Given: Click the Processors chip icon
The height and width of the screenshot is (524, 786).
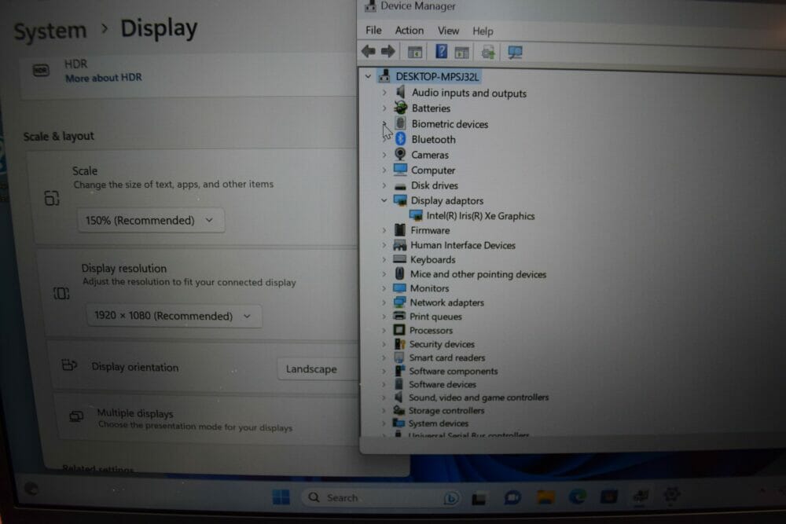Looking at the screenshot, I should click(x=399, y=330).
